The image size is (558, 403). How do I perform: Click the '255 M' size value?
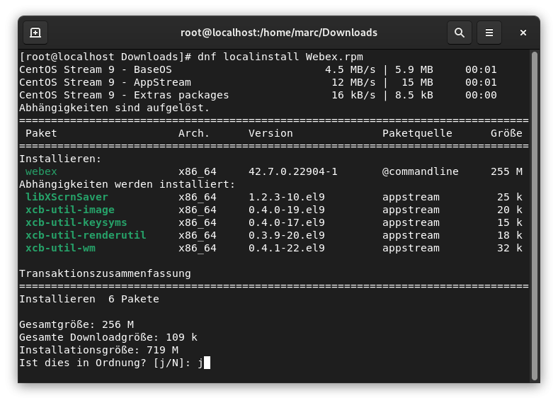tap(506, 171)
